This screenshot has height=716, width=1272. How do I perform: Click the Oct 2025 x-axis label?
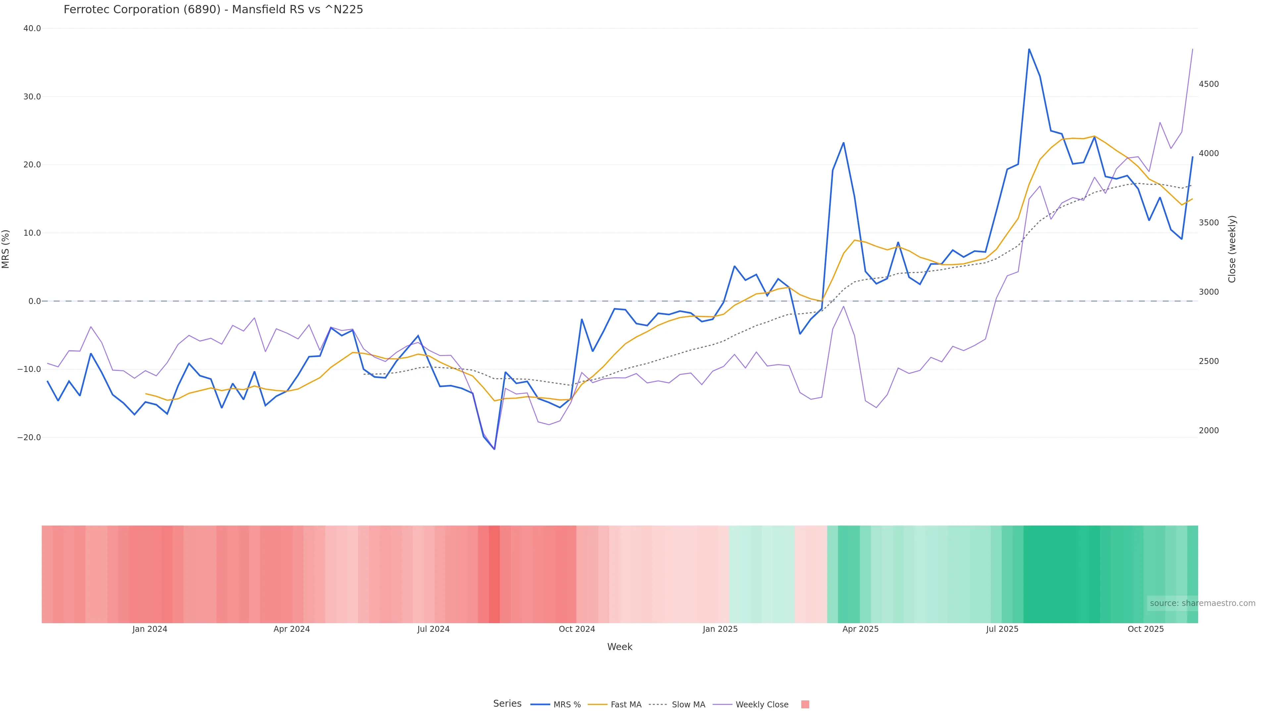click(1145, 629)
